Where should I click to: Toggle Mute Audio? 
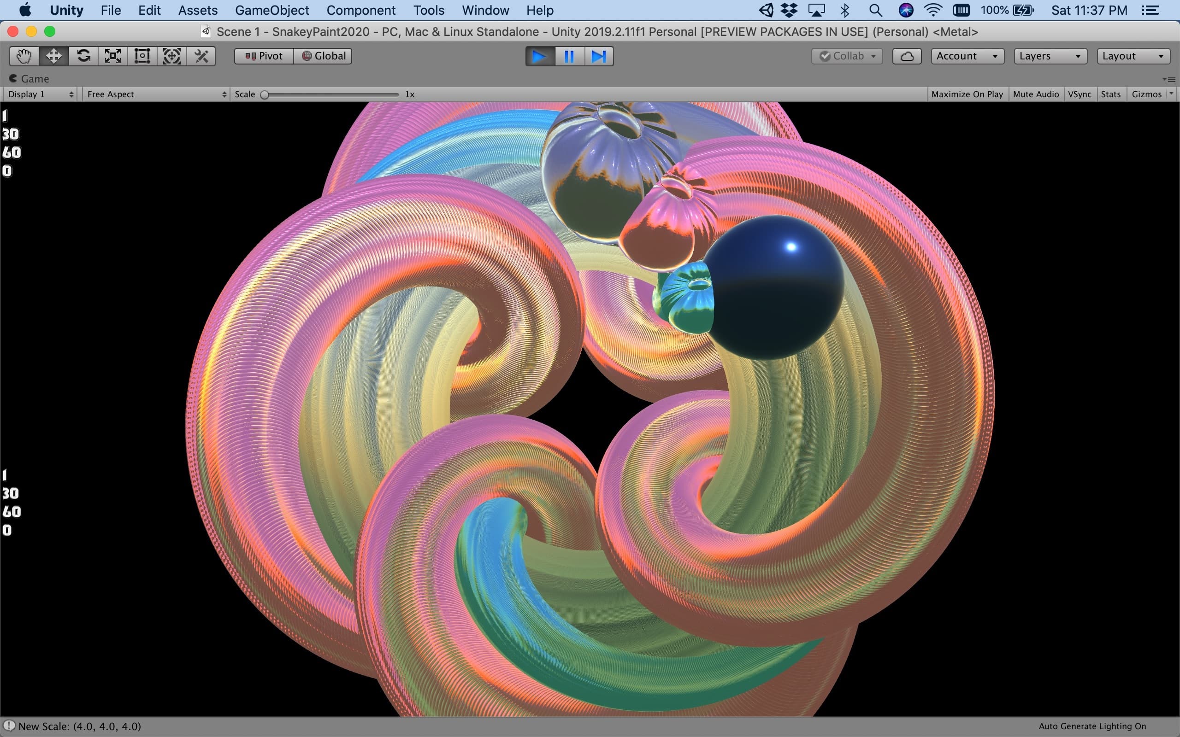point(1036,94)
